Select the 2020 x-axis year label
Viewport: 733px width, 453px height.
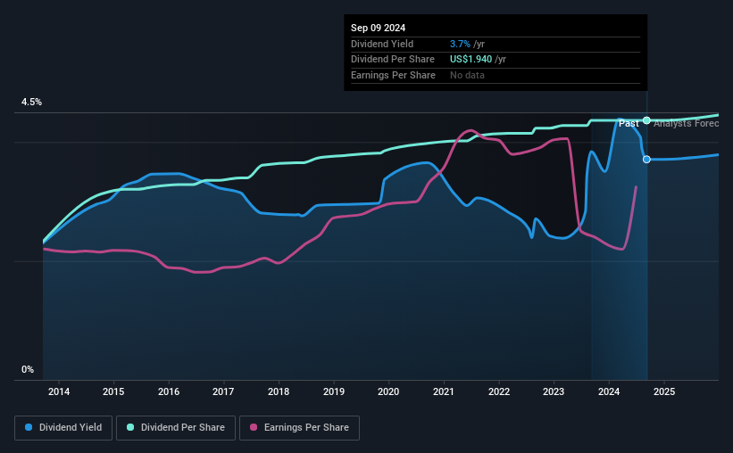(388, 391)
